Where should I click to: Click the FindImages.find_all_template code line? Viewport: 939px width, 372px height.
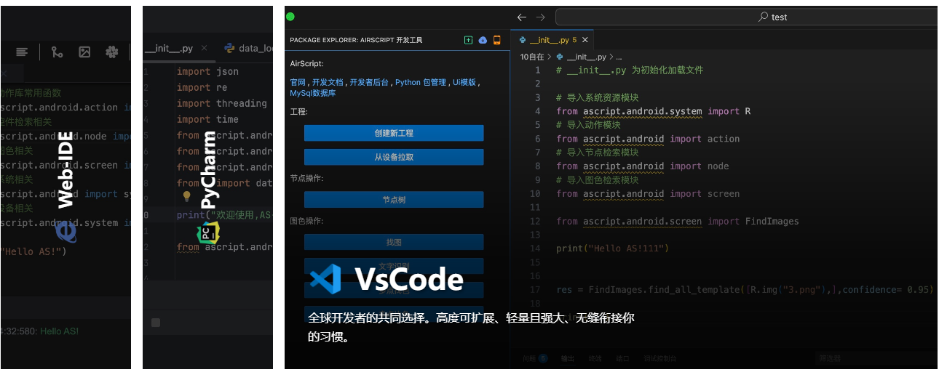point(745,289)
